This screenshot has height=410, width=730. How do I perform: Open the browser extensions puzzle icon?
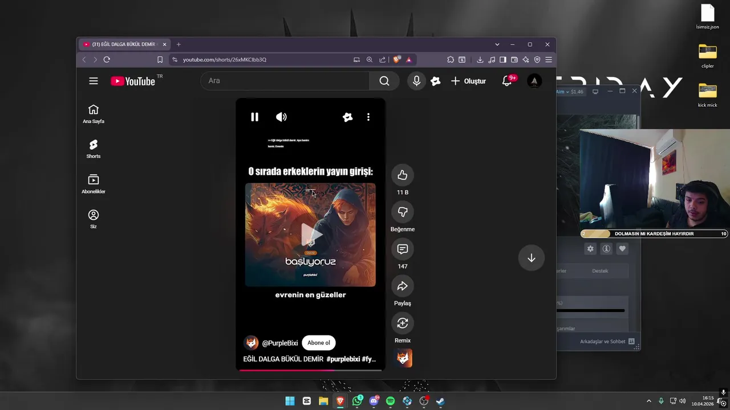(x=451, y=59)
